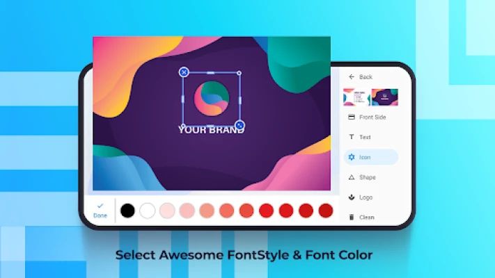Choose the last dark red swatch
Viewport: 495px width, 278px height.
click(326, 211)
